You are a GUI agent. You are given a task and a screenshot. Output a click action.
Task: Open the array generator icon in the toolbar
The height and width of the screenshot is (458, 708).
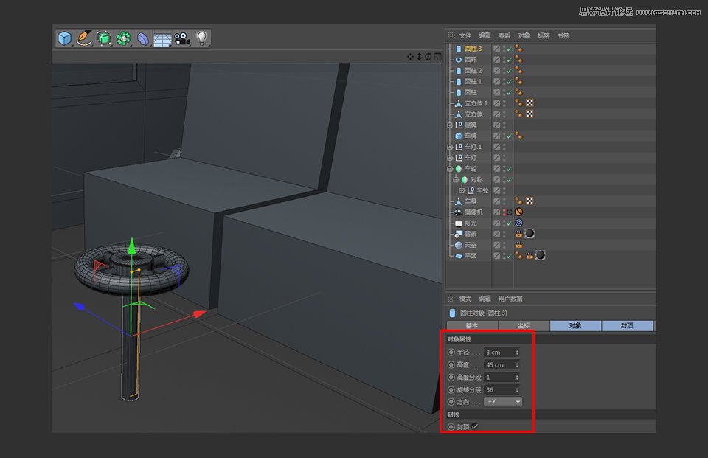(x=122, y=37)
